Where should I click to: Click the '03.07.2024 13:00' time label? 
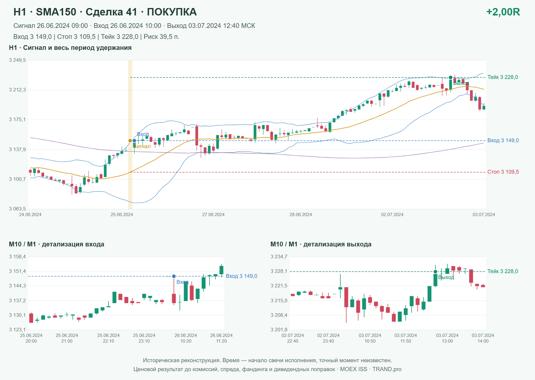(x=447, y=338)
